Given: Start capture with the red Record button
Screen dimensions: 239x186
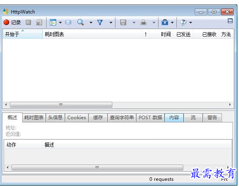Looking at the screenshot, I should [12, 23].
